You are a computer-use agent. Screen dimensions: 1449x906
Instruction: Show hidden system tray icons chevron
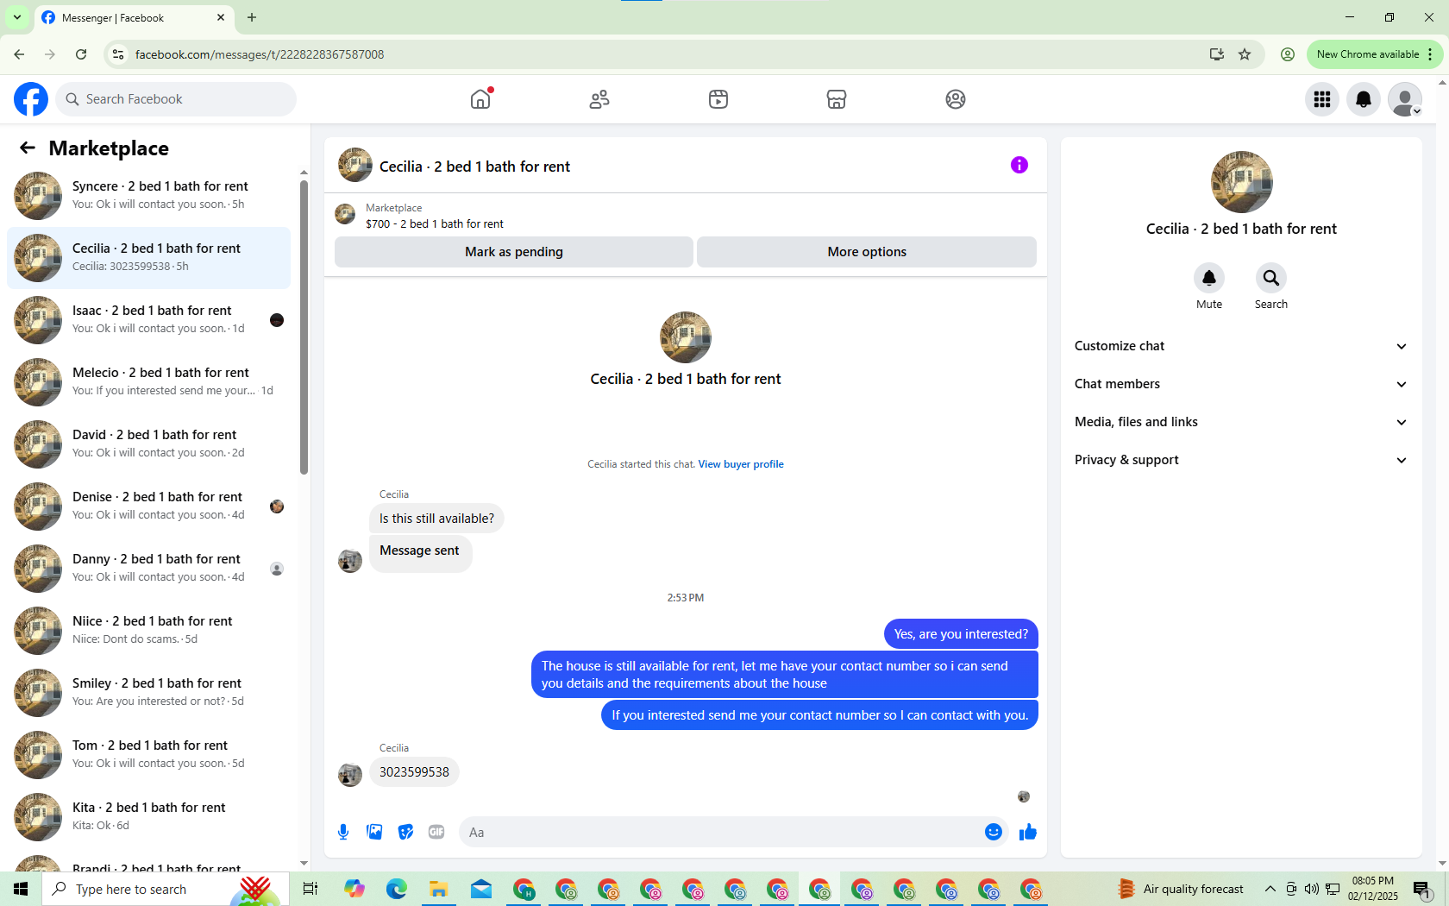point(1270,889)
